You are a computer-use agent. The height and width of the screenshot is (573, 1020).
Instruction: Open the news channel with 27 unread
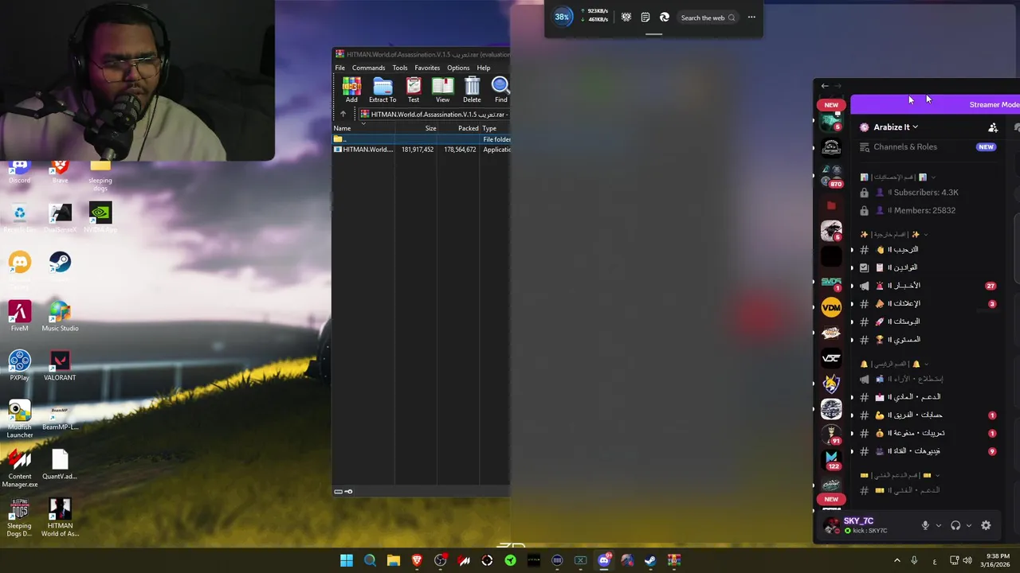[928, 286]
